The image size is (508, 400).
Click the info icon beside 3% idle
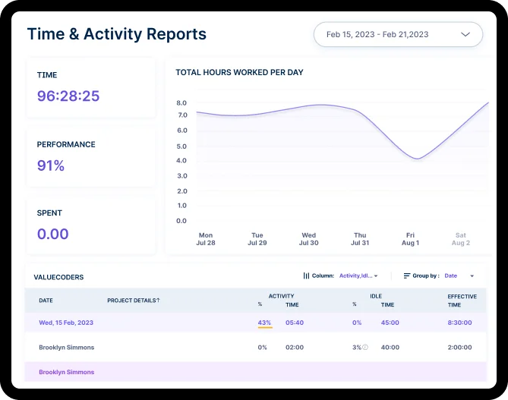click(x=365, y=348)
